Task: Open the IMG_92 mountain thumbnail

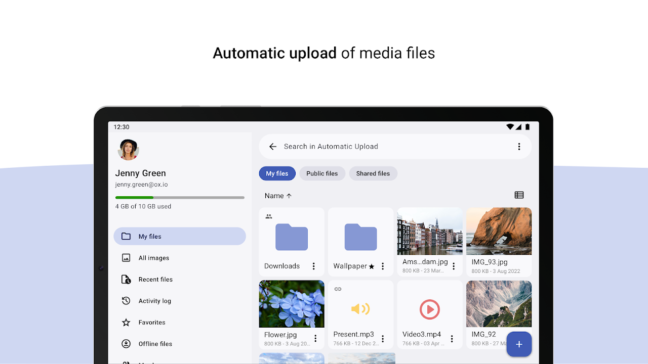Action: (x=499, y=304)
